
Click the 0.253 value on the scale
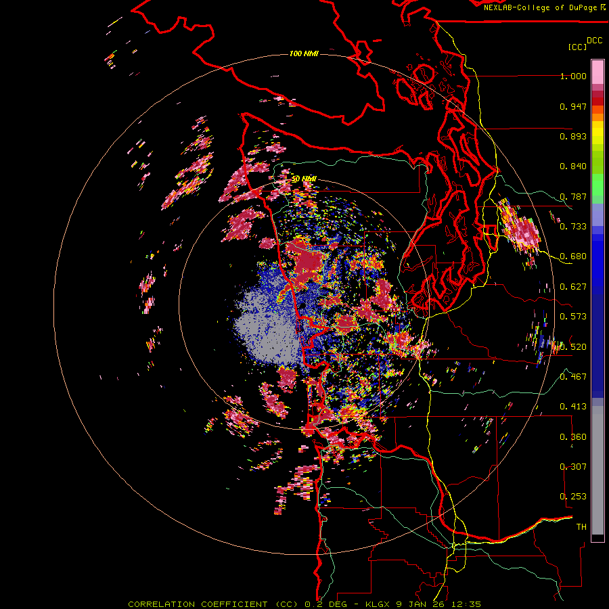(x=573, y=497)
